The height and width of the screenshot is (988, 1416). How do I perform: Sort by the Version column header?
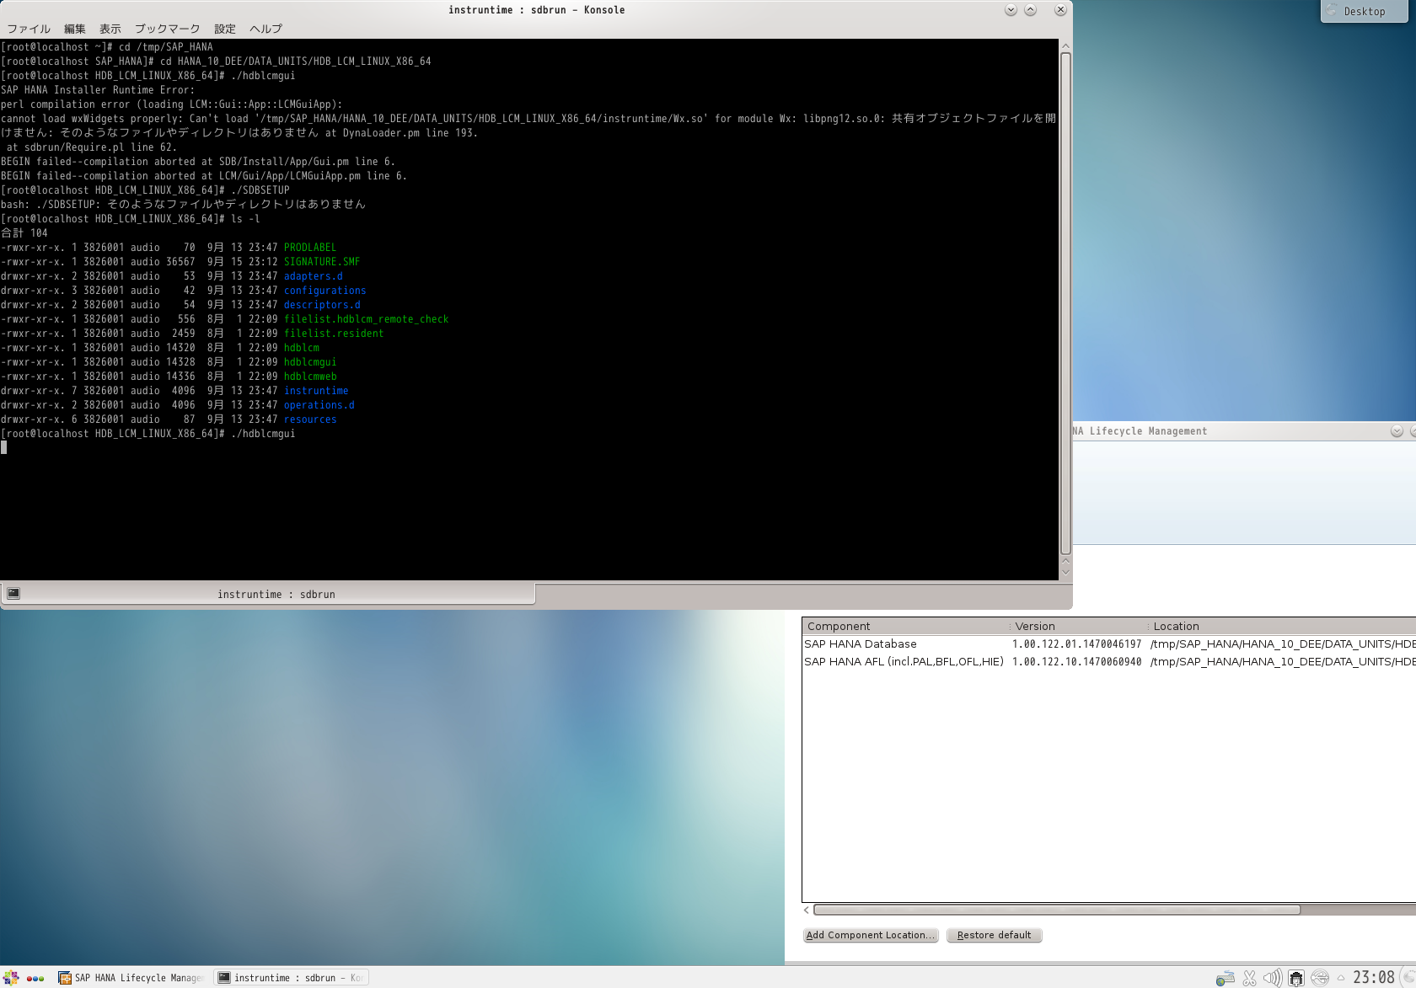(1079, 626)
